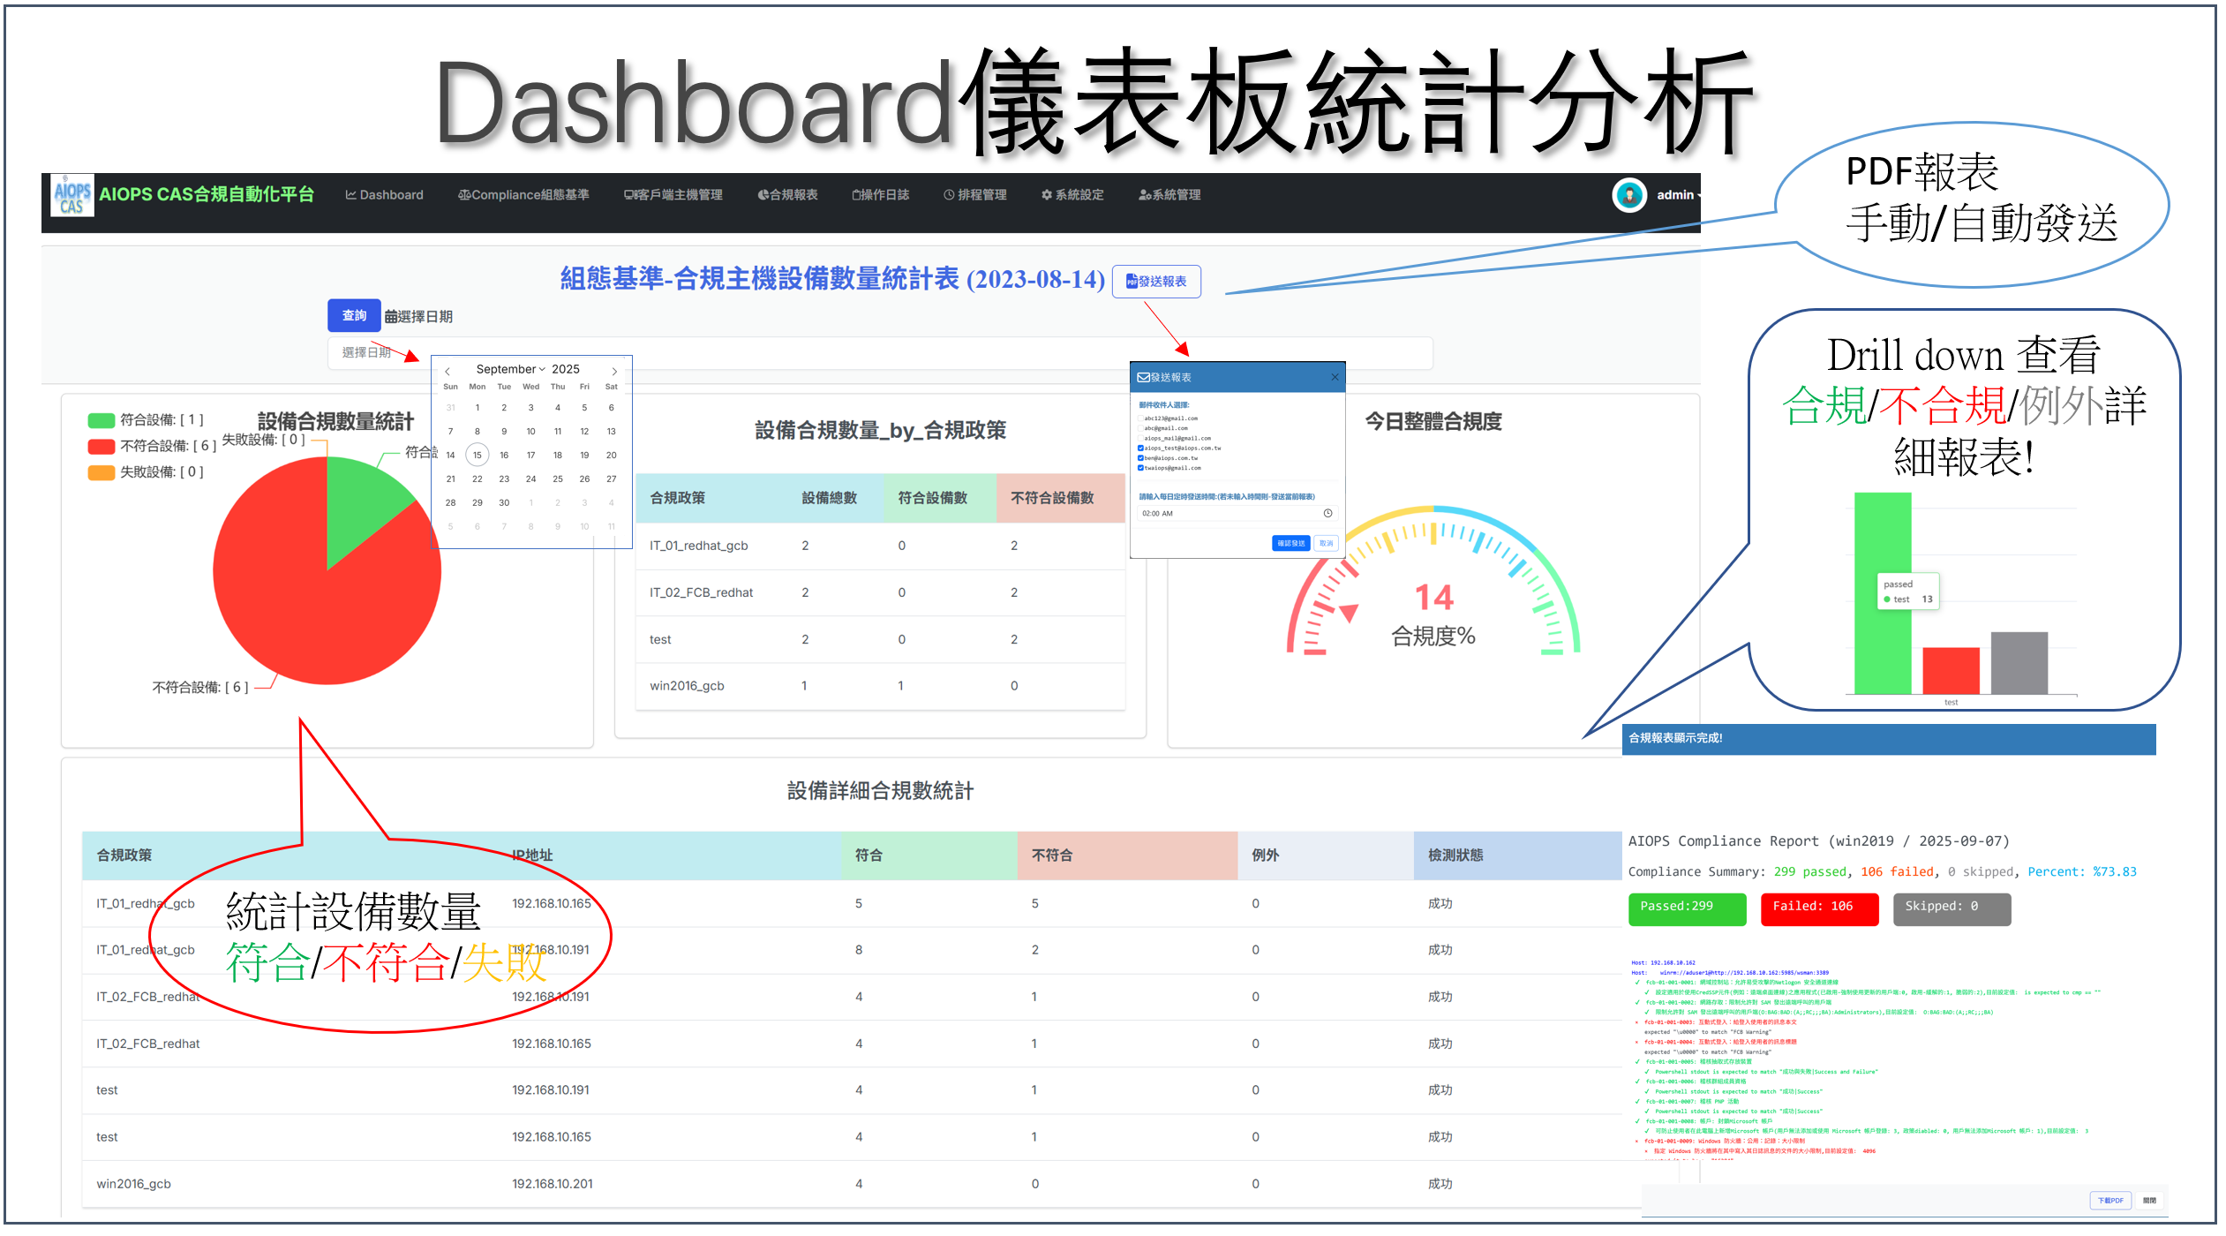The height and width of the screenshot is (1236, 2226).
Task: Uncheck the ben@aiops.com.tw recipient checkbox
Action: pyautogui.click(x=1140, y=458)
